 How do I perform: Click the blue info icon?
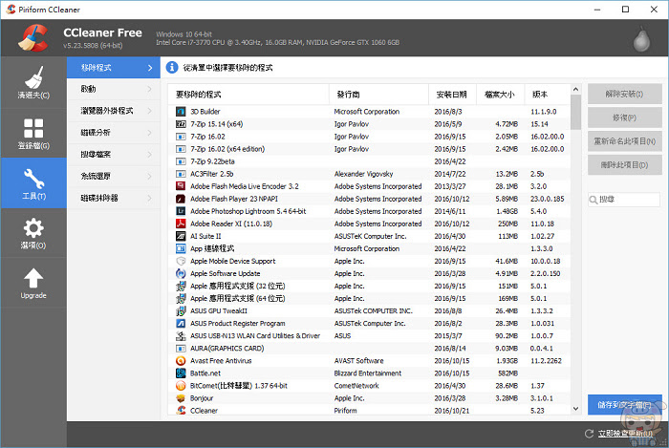171,68
